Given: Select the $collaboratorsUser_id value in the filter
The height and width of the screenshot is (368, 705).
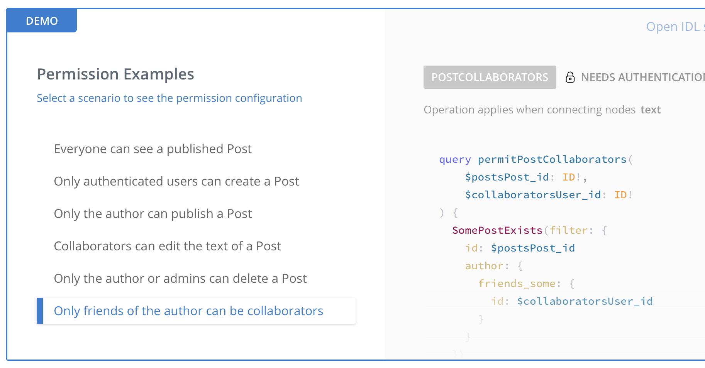Looking at the screenshot, I should tap(585, 301).
